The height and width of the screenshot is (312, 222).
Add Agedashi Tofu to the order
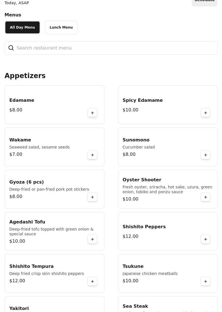(92, 239)
